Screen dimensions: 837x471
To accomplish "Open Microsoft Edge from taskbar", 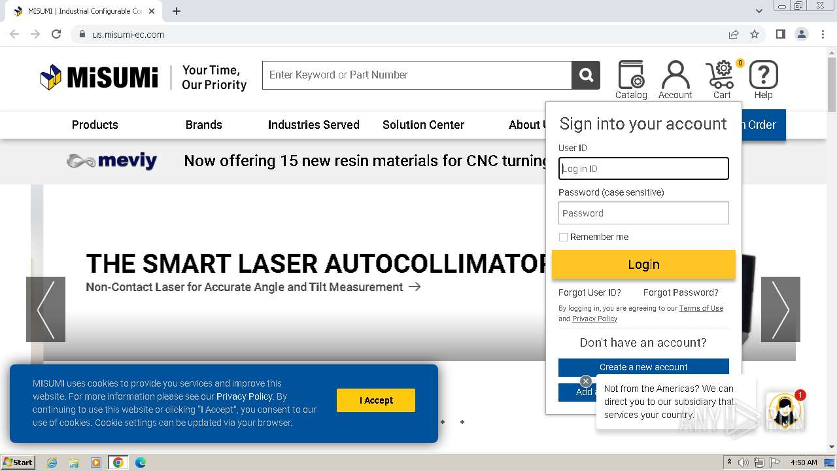I will click(x=140, y=462).
